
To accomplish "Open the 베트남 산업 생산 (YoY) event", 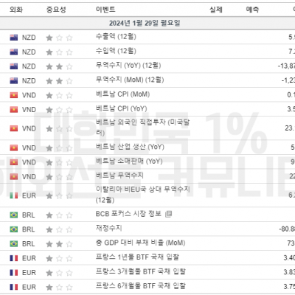I will (x=130, y=147).
